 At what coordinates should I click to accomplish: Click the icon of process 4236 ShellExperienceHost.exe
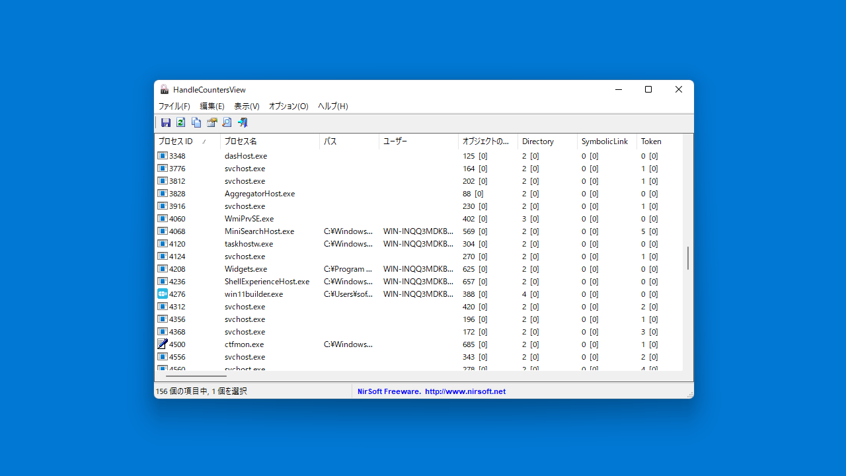[x=163, y=281]
